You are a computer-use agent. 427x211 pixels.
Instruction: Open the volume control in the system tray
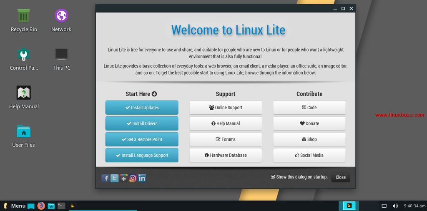pyautogui.click(x=395, y=206)
